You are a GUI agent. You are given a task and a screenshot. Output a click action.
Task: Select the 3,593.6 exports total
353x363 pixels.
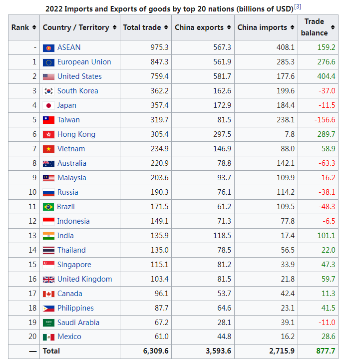[x=219, y=351]
